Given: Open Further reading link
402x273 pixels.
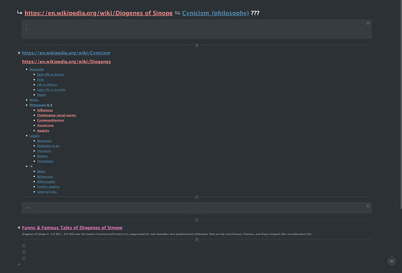Looking at the screenshot, I should 48,187.
